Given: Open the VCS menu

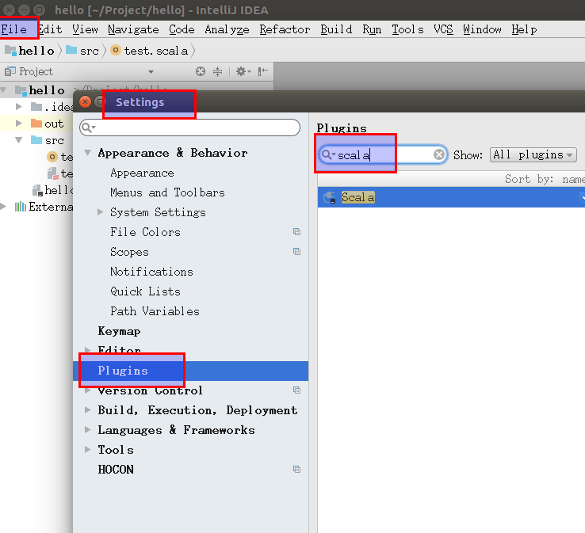Looking at the screenshot, I should 443,29.
